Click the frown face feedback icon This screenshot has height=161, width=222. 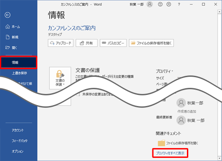point(169,4)
